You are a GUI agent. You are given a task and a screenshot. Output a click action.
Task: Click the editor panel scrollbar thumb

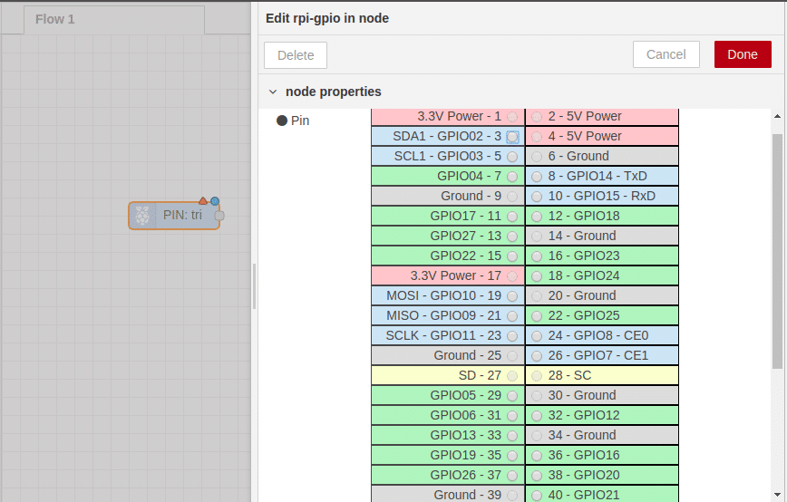pos(777,251)
